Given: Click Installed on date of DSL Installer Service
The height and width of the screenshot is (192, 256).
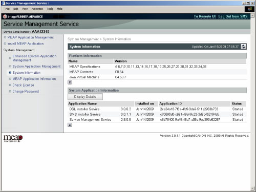Looking at the screenshot, I should 145,109.
